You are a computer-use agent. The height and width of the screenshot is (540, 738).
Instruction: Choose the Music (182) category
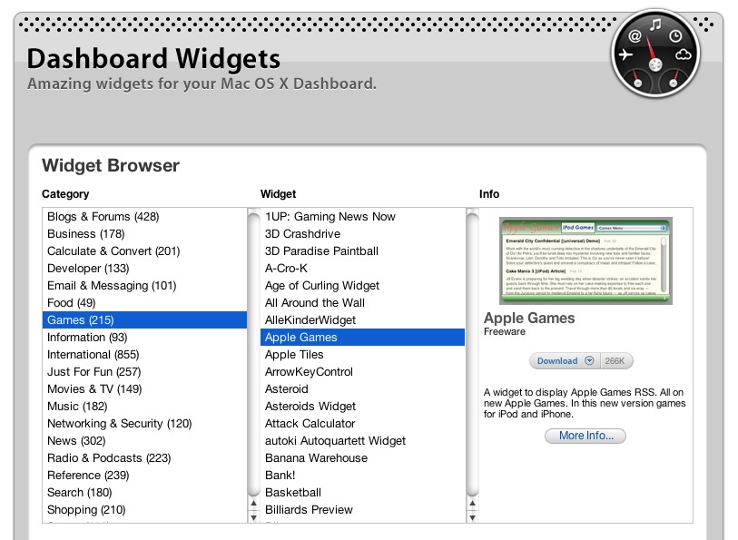click(144, 407)
